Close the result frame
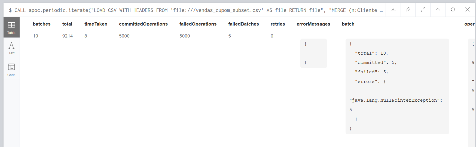 click(x=468, y=10)
